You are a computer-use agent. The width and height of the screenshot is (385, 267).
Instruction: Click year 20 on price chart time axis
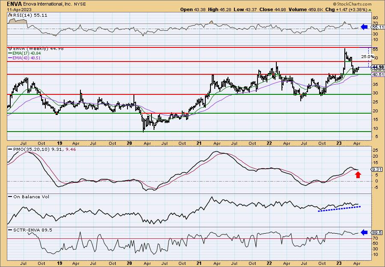pos(129,143)
